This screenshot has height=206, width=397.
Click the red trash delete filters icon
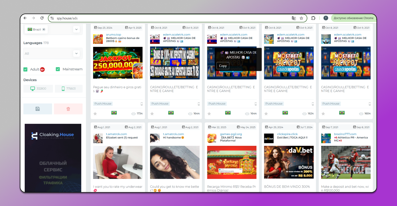pyautogui.click(x=68, y=109)
